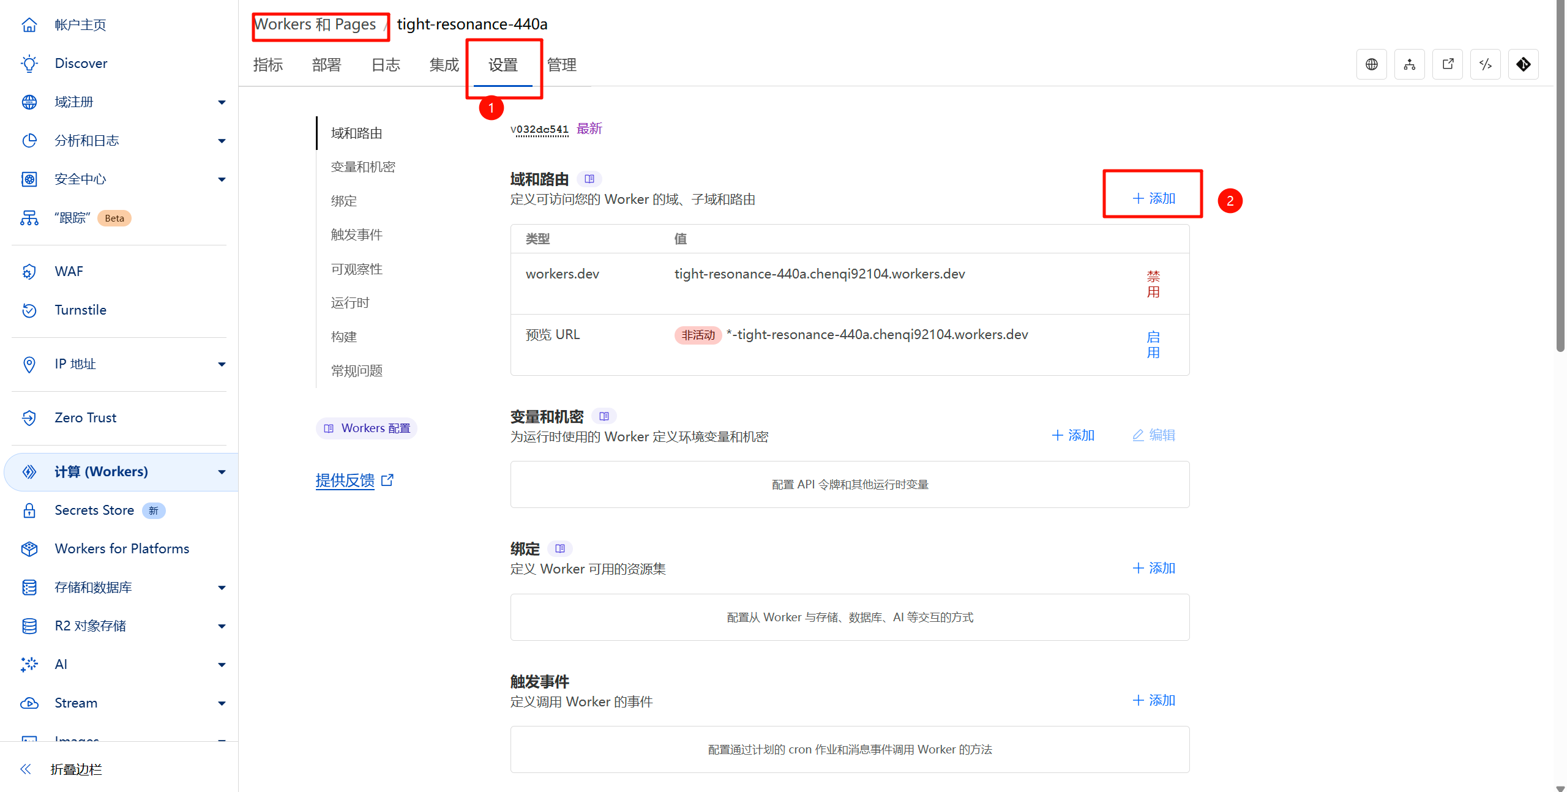
Task: Click the code editor icon button in toolbar
Action: [x=1486, y=64]
